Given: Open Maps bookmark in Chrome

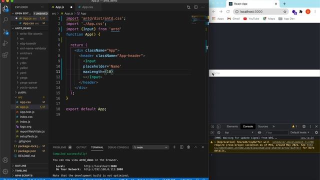Looking at the screenshot, I should coord(269,18).
